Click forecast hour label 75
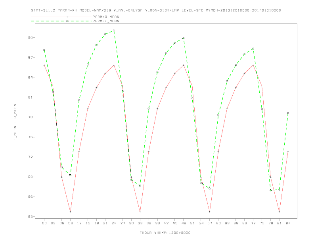This screenshot has height=243, width=314. click(262, 223)
